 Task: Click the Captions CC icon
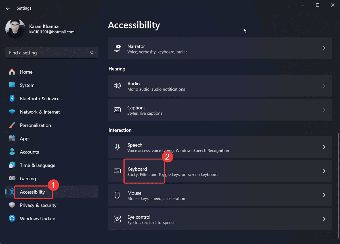click(117, 109)
